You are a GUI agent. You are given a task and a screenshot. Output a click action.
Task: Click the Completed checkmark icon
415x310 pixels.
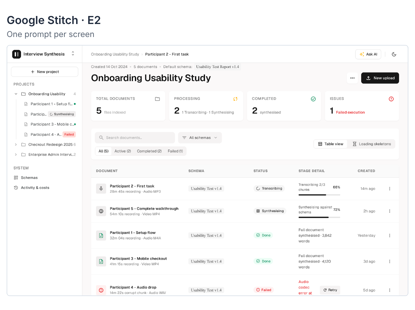click(313, 99)
